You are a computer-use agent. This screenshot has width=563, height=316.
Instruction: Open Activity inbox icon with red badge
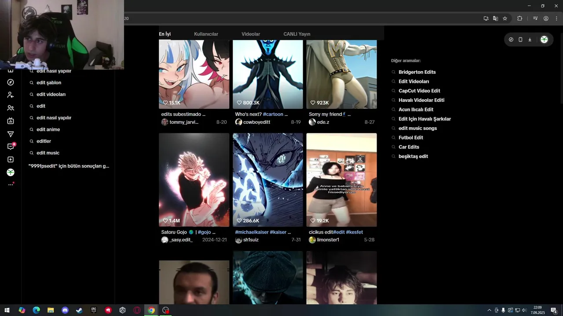point(11,147)
